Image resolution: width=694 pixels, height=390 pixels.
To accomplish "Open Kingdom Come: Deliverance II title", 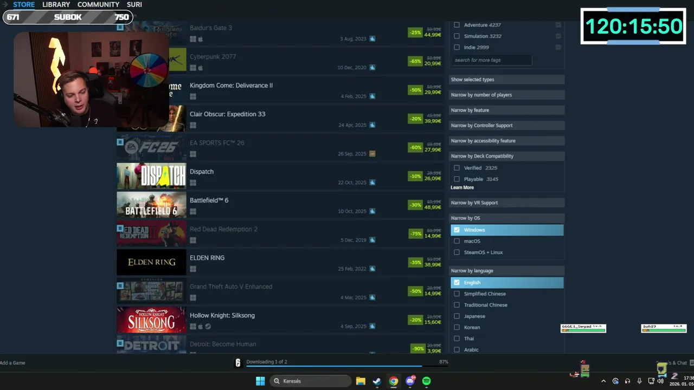I will pyautogui.click(x=231, y=86).
